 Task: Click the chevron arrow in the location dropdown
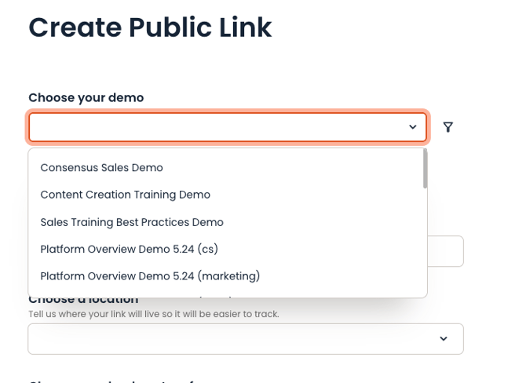(x=444, y=338)
